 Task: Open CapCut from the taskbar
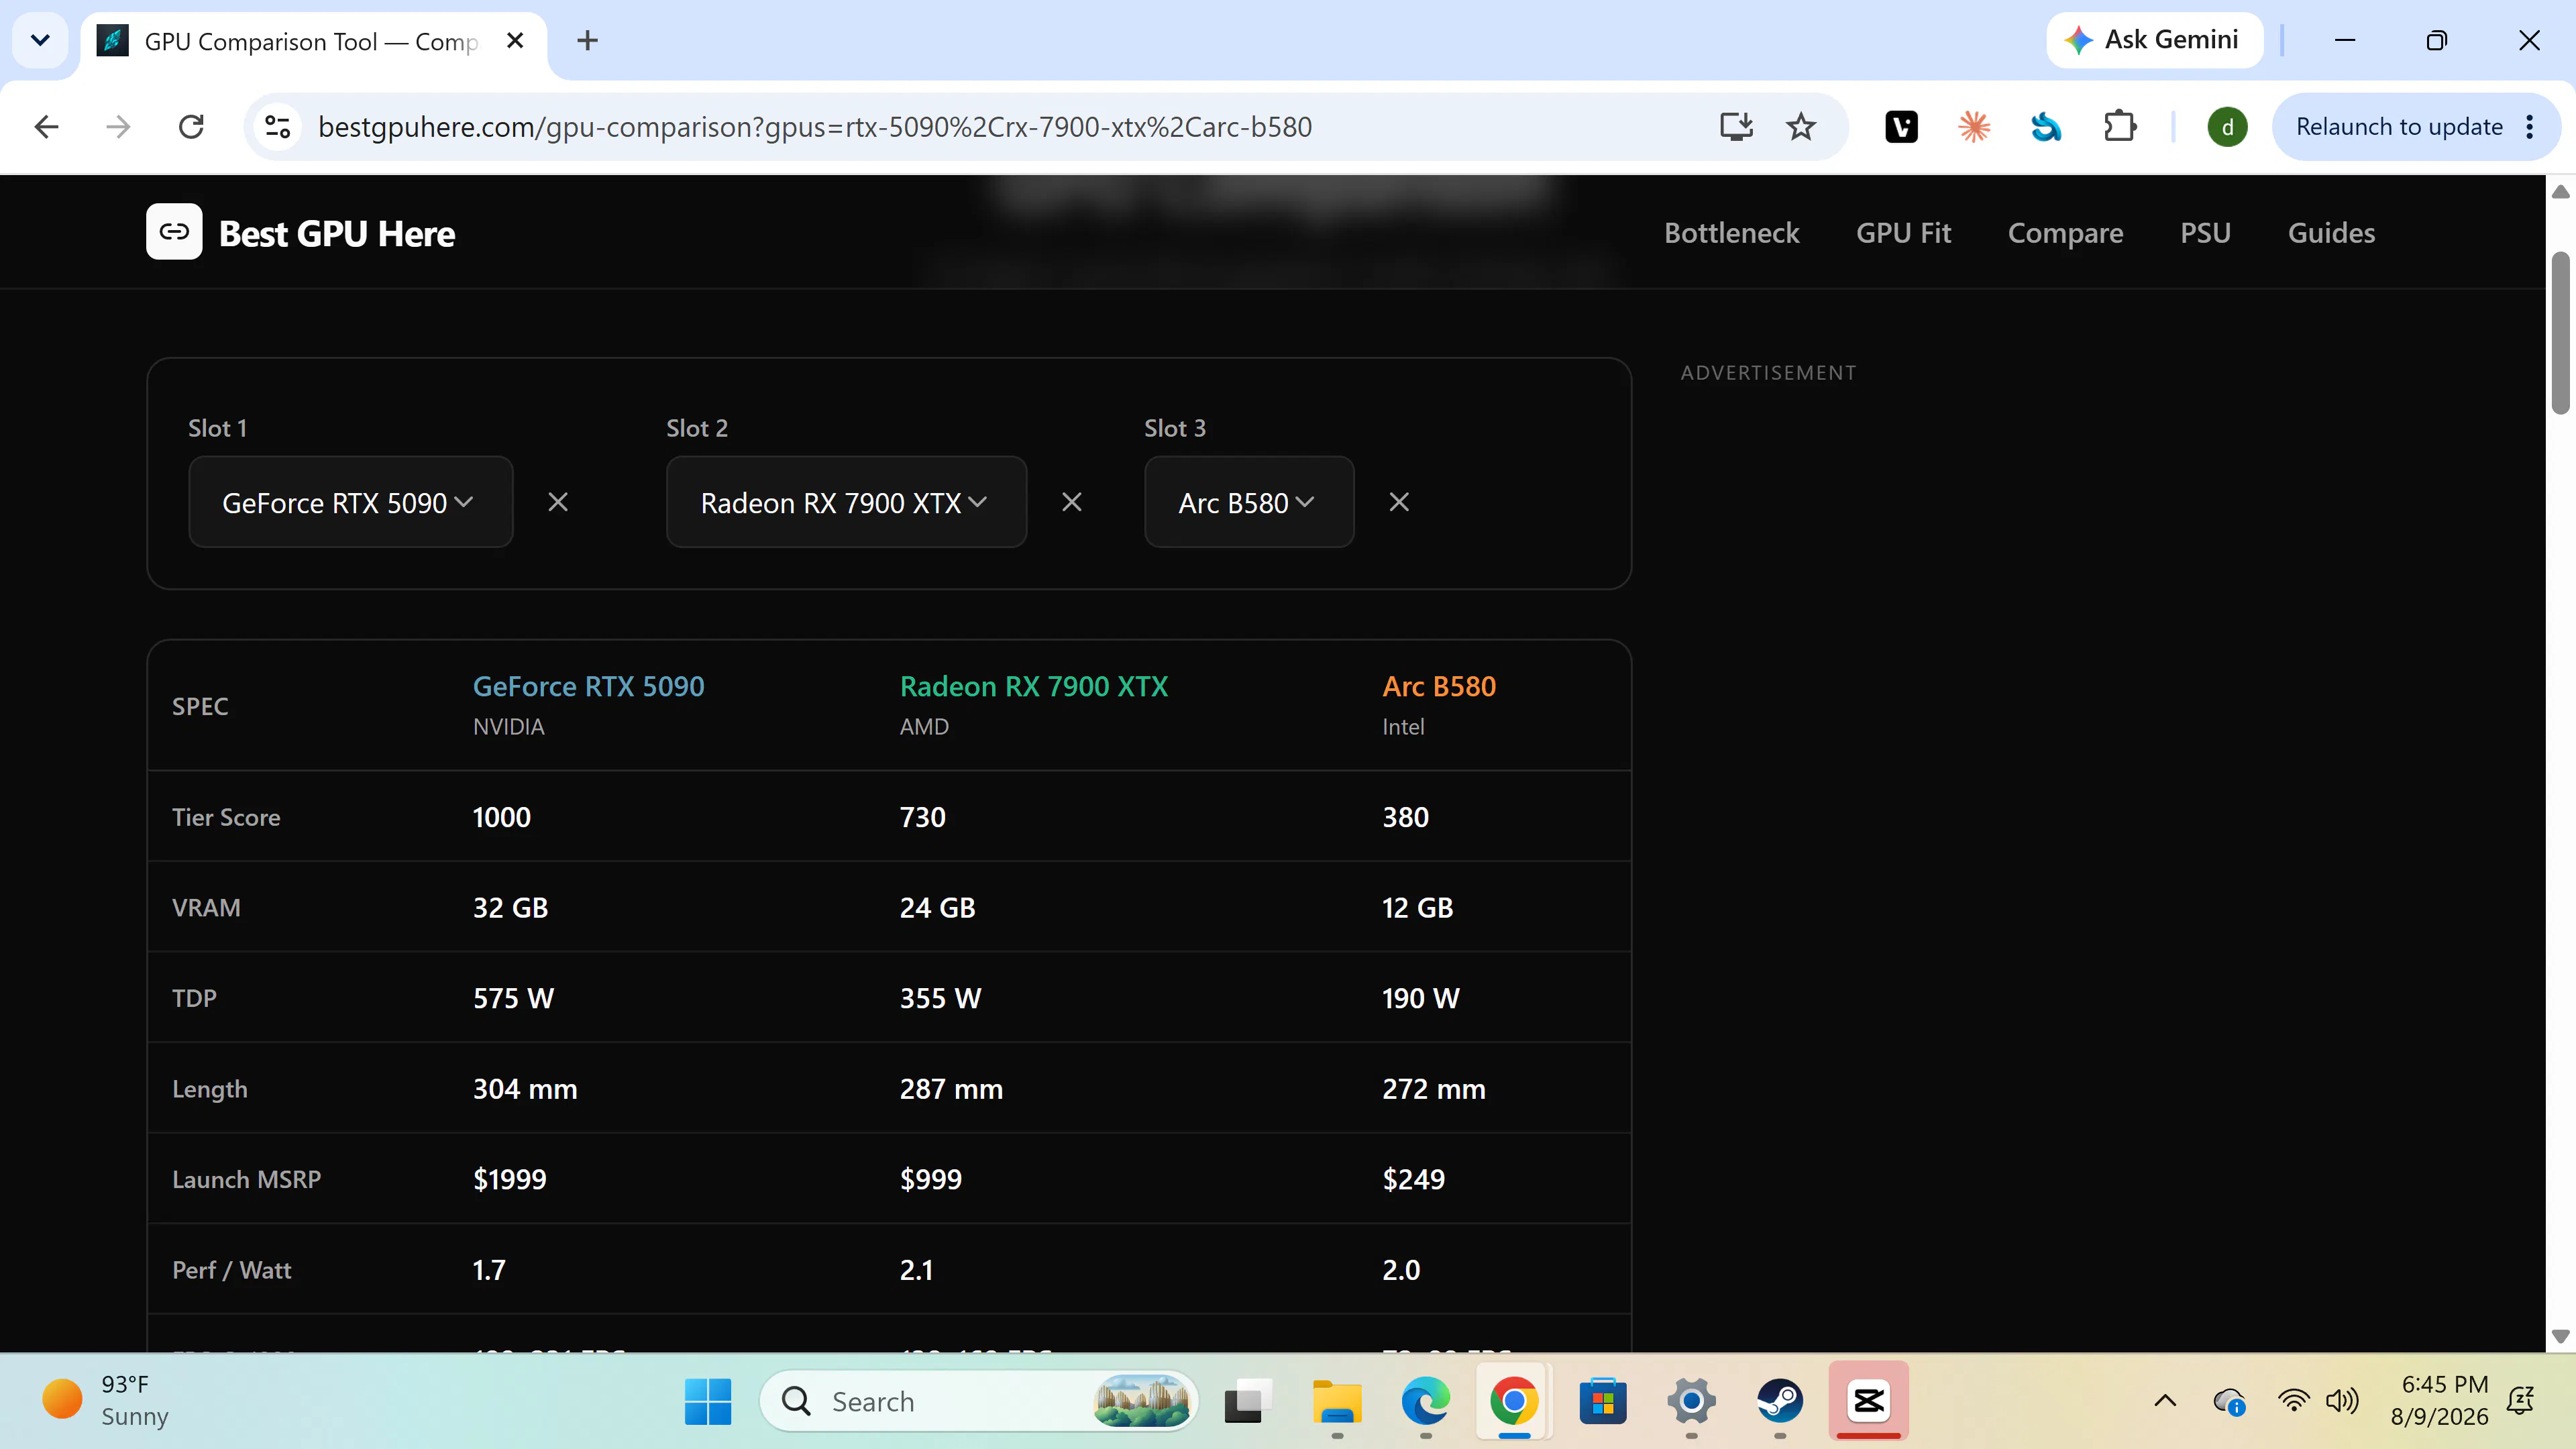(1868, 1401)
